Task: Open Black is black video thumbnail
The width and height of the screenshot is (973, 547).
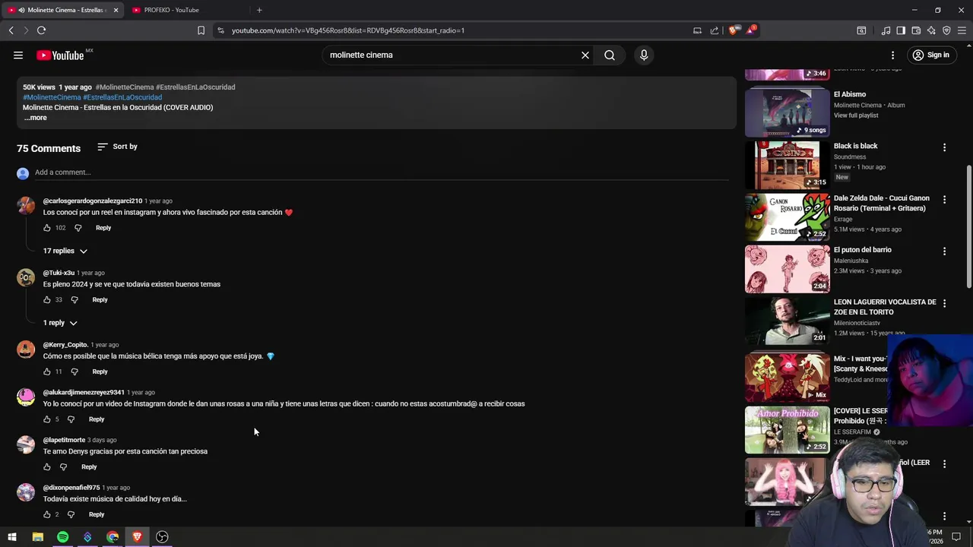Action: point(788,165)
